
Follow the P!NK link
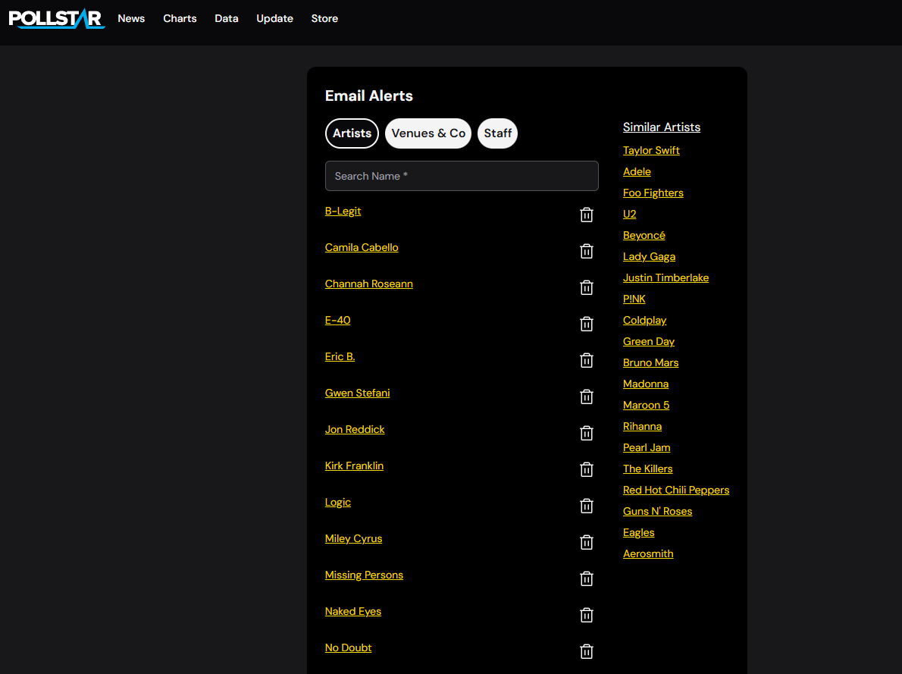tap(634, 299)
